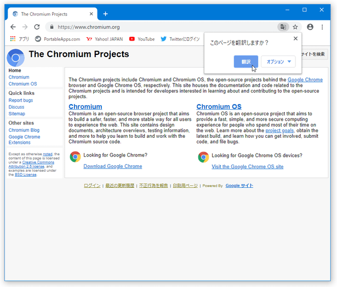Open a new tab with plus button
The image size is (337, 287).
tap(105, 14)
